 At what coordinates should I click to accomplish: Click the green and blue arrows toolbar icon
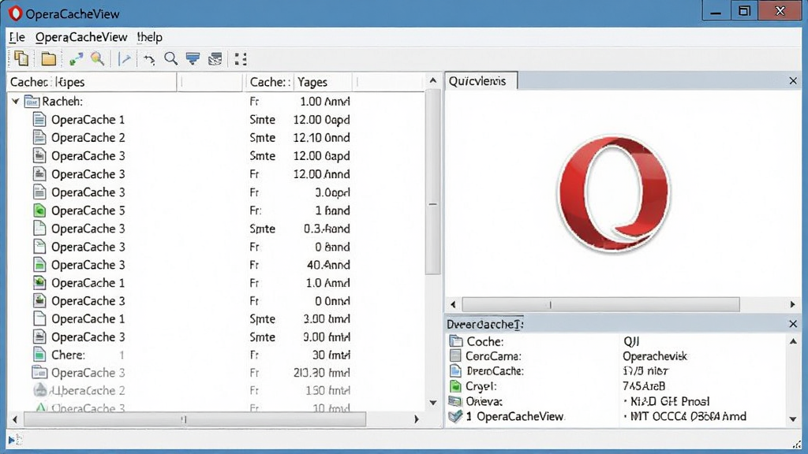pos(76,59)
